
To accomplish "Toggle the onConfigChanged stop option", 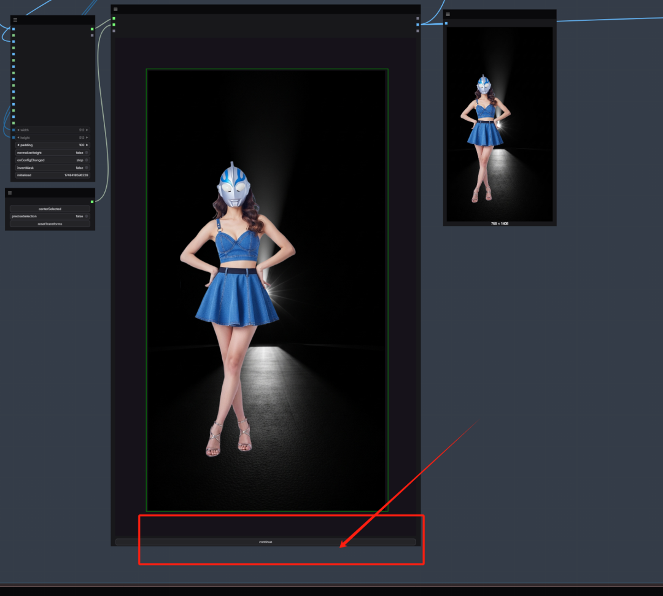I will pyautogui.click(x=52, y=160).
